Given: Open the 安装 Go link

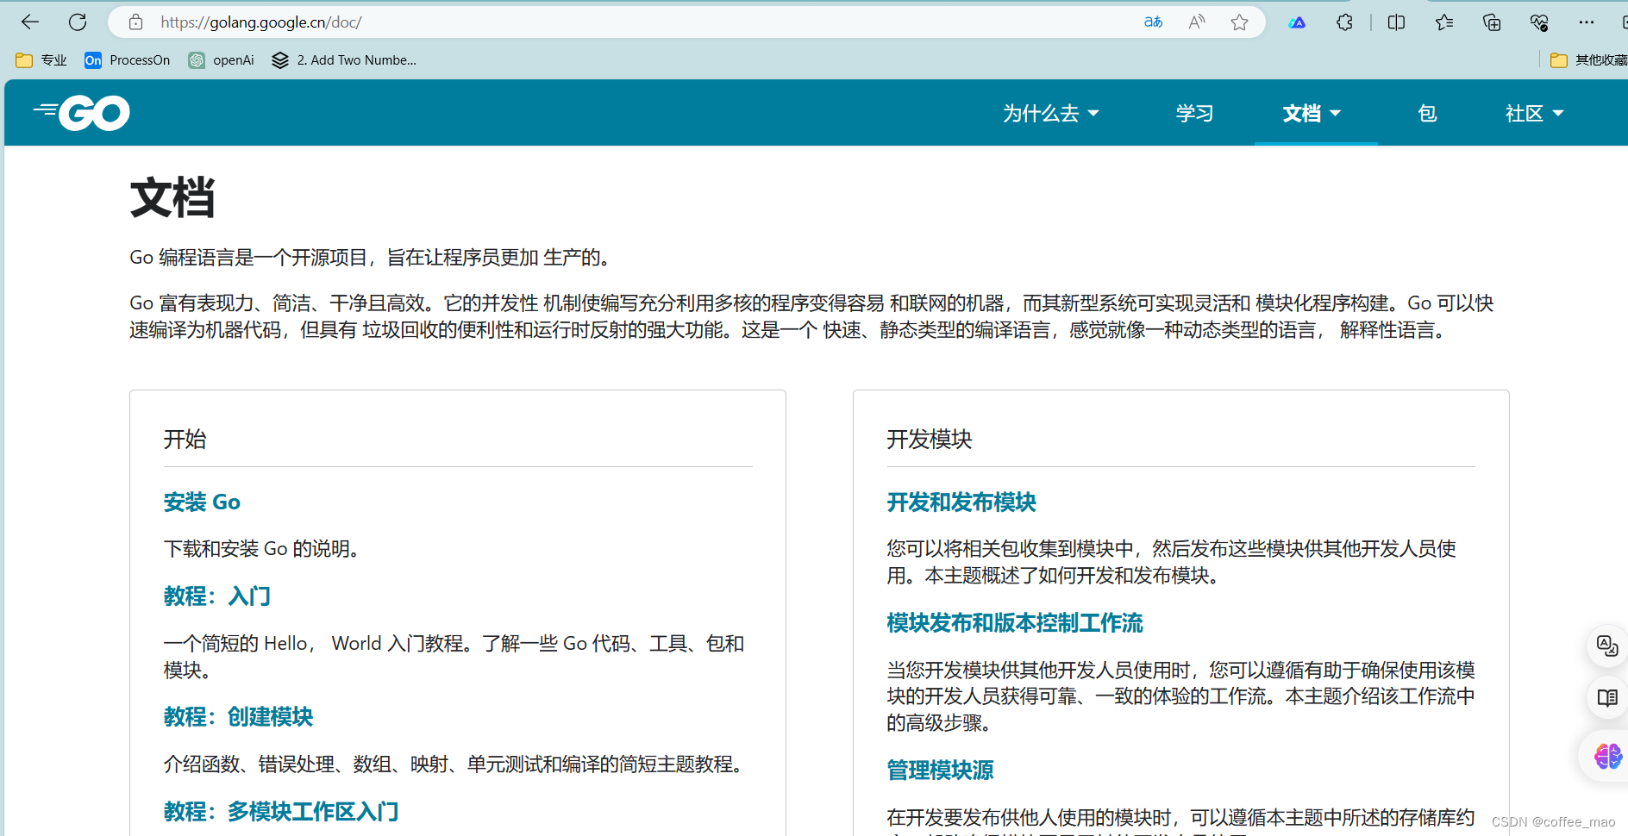Looking at the screenshot, I should (202, 502).
